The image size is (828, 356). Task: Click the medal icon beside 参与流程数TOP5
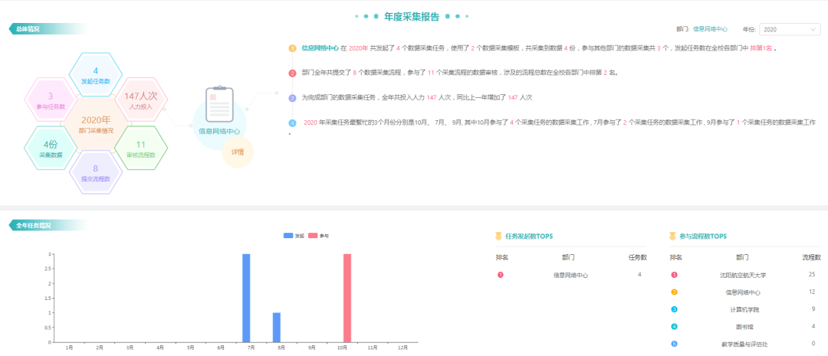coord(673,237)
